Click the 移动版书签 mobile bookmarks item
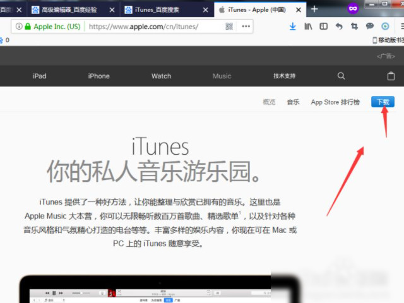The image size is (404, 303). (x=388, y=40)
